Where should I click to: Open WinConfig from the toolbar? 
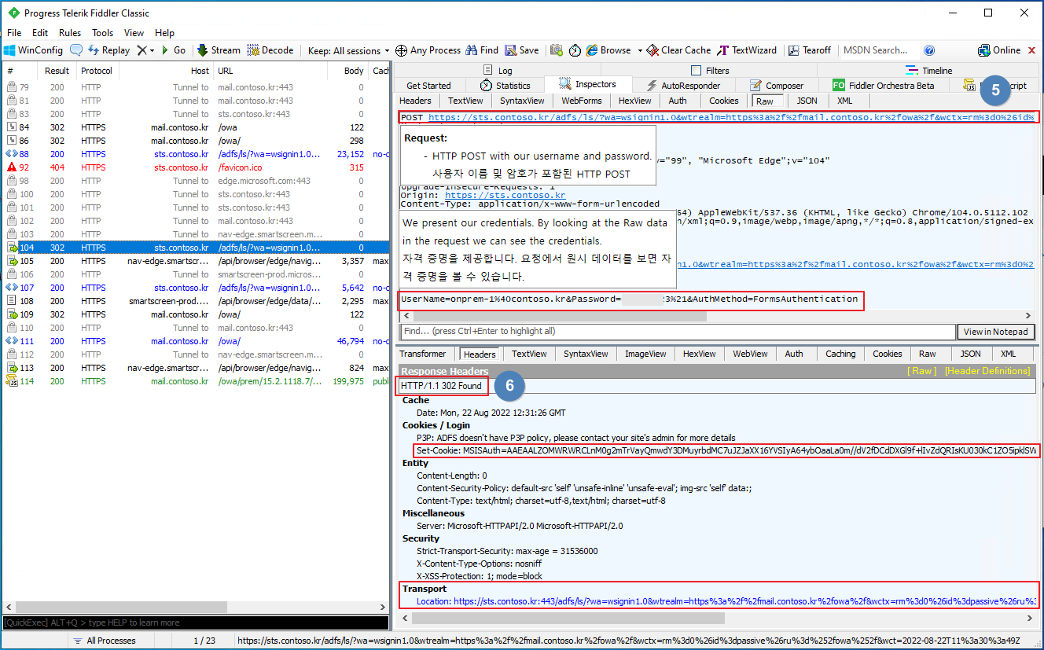pyautogui.click(x=33, y=50)
